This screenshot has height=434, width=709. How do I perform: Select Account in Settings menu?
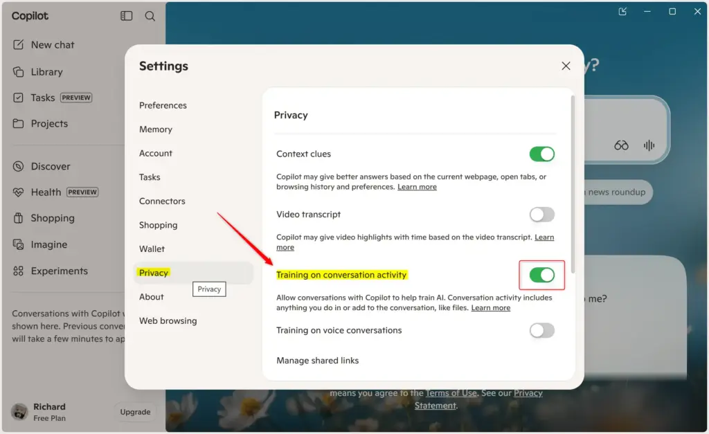coord(156,153)
